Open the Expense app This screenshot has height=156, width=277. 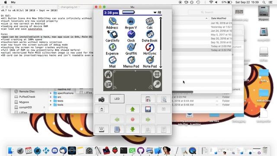point(112,49)
